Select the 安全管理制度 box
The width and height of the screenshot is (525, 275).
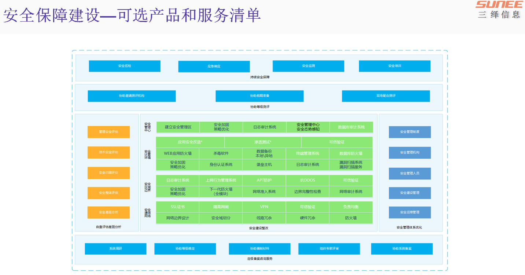[x=410, y=132]
